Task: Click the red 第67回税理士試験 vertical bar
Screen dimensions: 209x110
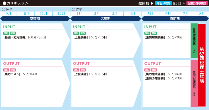Action: 202,65
